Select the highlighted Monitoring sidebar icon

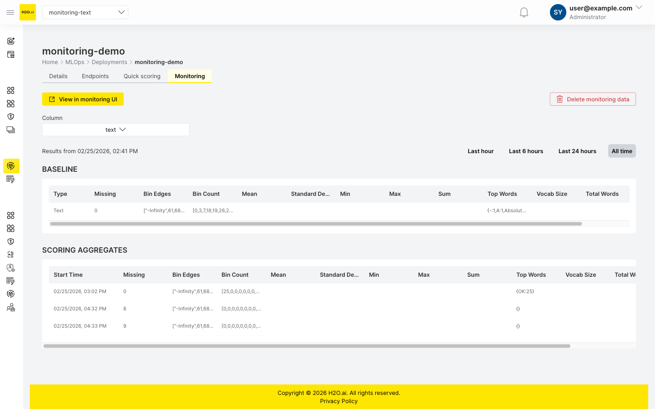[10, 166]
